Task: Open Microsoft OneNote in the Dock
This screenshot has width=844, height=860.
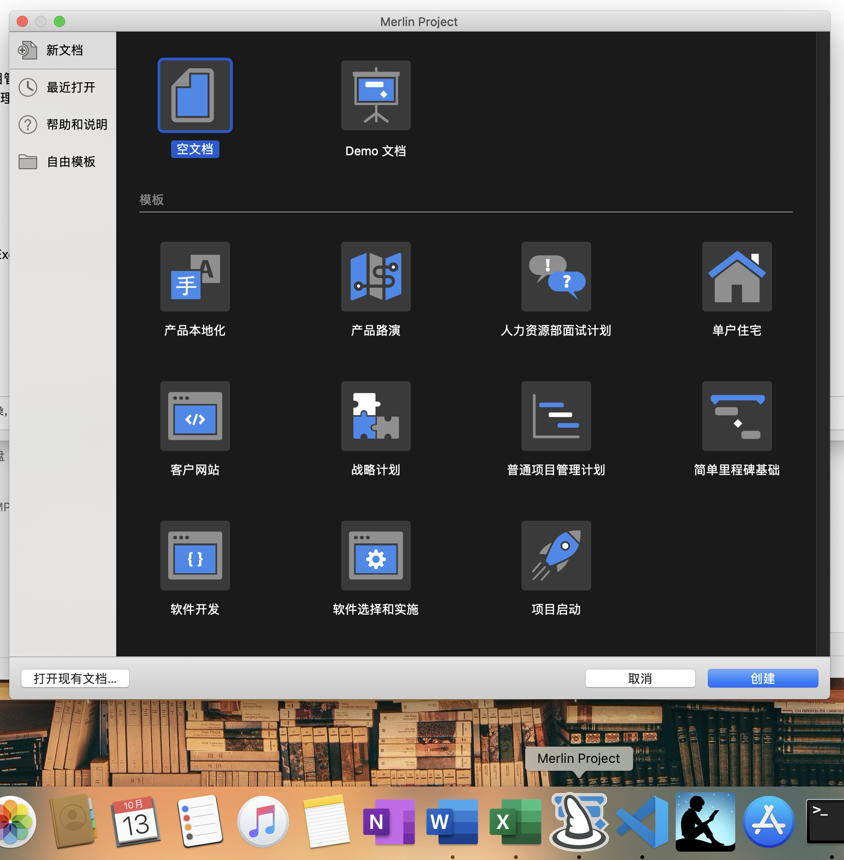Action: click(x=389, y=822)
